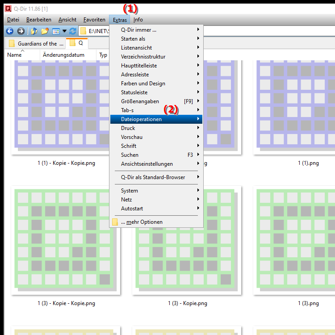Open the Schrift submenu
The height and width of the screenshot is (335, 335).
(x=156, y=146)
